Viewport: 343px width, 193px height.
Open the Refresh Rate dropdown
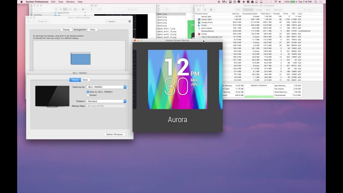click(x=106, y=106)
